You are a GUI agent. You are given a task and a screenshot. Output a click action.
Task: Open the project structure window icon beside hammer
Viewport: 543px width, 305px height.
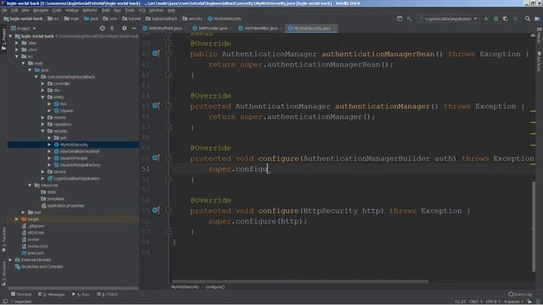click(400, 19)
